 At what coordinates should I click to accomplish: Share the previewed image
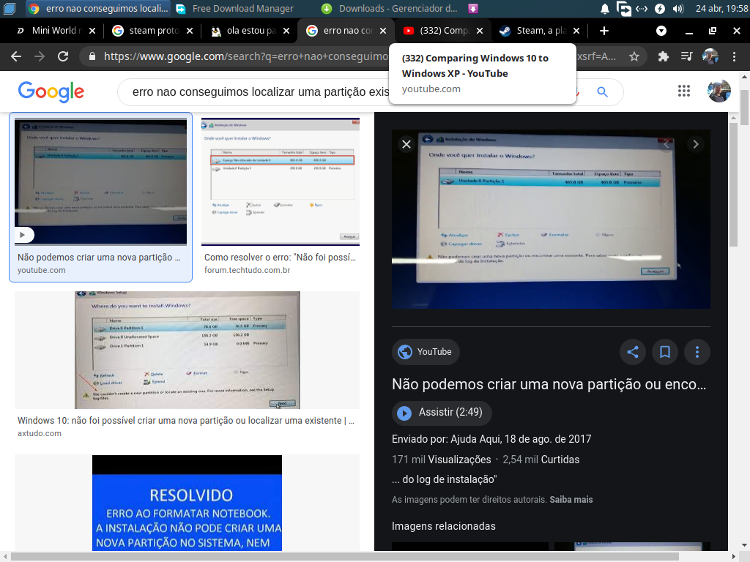[x=633, y=352]
